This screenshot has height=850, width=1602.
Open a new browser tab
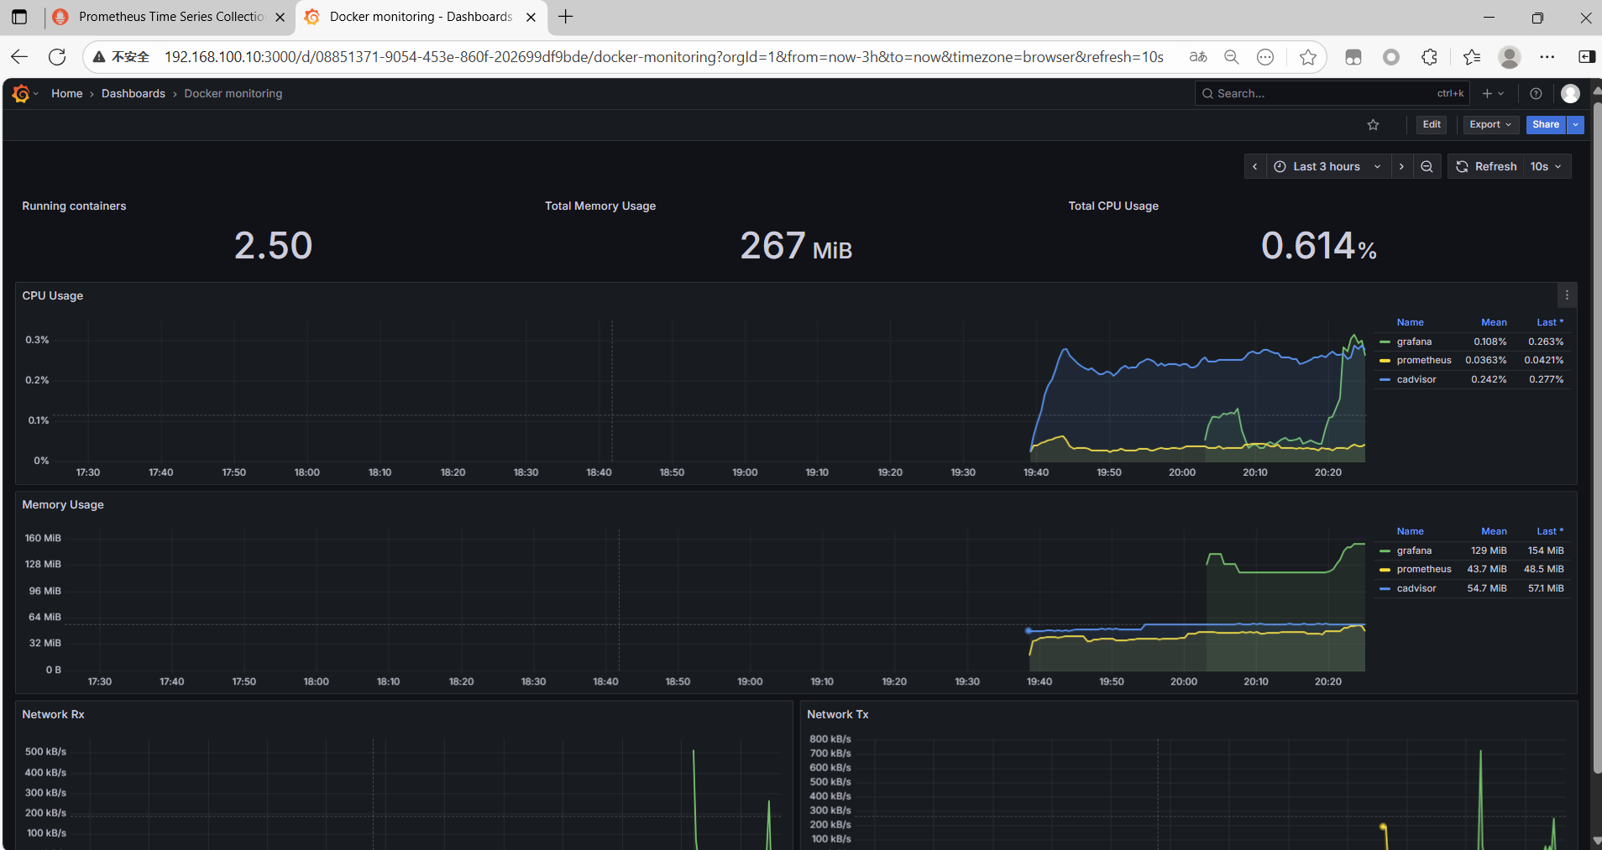tap(566, 17)
